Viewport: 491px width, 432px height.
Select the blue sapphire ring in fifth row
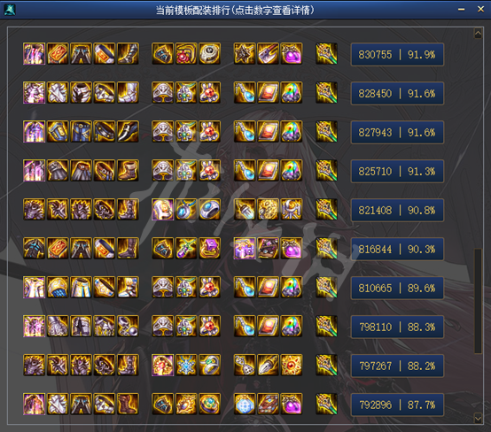pyautogui.click(x=209, y=209)
